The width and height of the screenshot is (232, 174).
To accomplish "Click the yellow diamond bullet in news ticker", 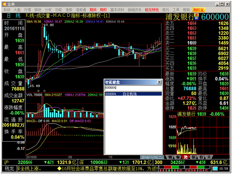I will tap(59, 169).
